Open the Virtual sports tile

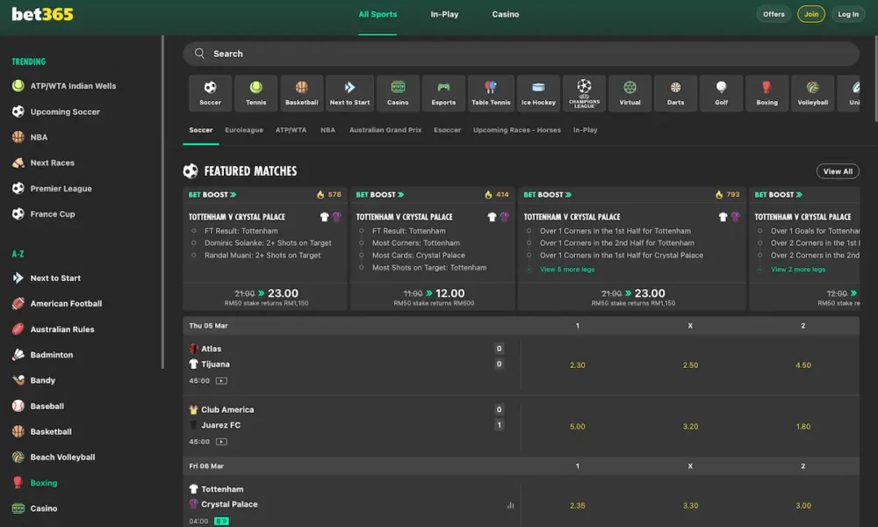[630, 93]
